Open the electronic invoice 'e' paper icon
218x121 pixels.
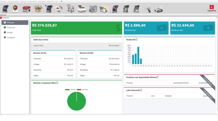(x=59, y=9)
